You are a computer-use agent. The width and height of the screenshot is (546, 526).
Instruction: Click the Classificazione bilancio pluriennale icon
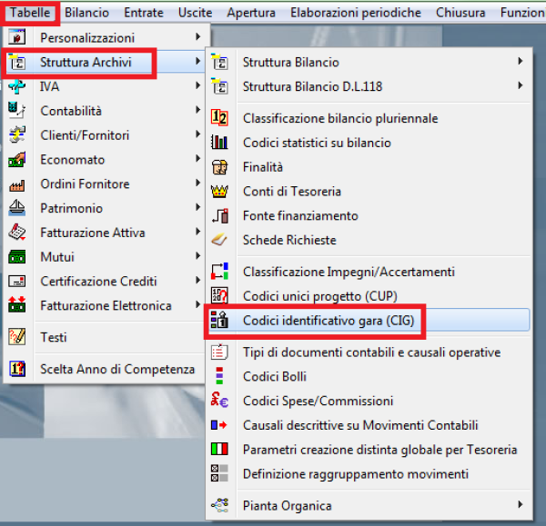pos(219,118)
